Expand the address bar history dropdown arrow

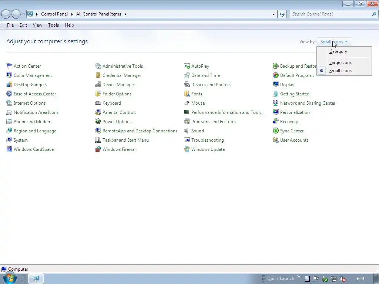point(274,14)
